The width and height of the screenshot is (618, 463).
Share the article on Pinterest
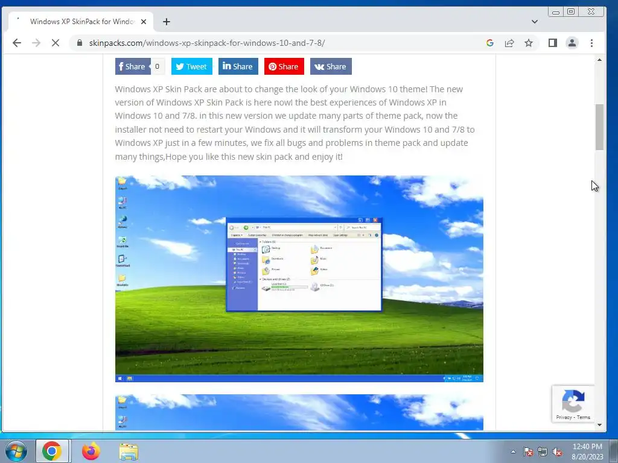(284, 66)
